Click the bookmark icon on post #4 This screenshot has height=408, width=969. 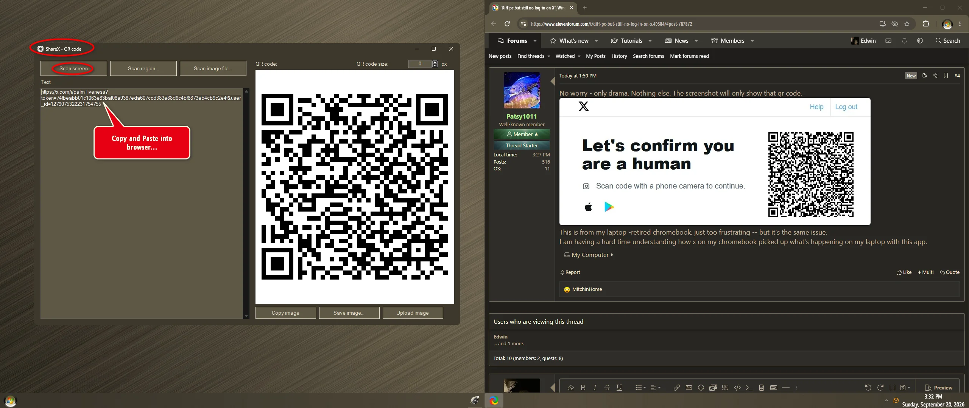(946, 76)
